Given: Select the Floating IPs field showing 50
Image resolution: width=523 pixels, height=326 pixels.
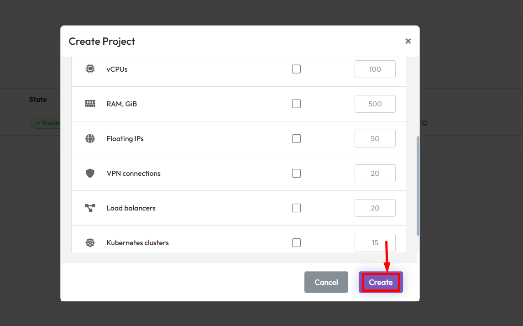Looking at the screenshot, I should tap(375, 138).
